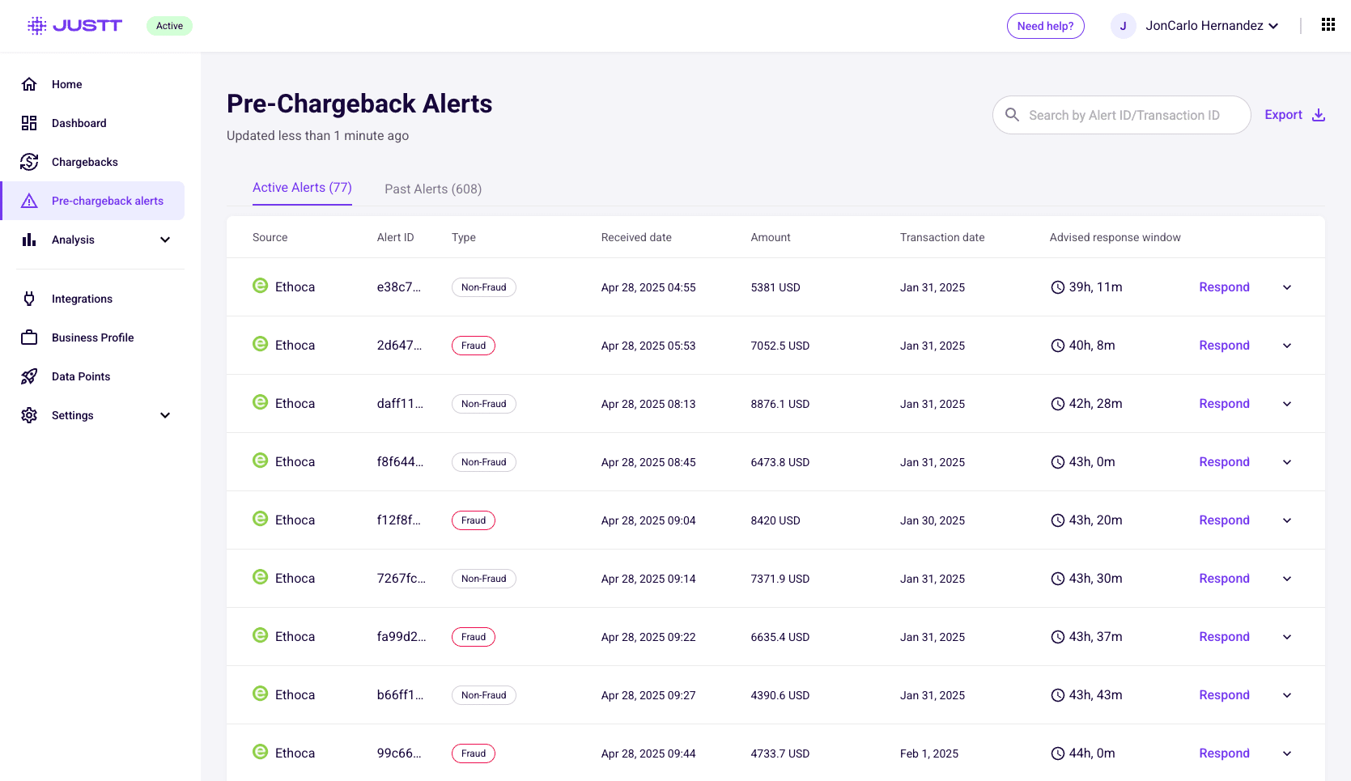The width and height of the screenshot is (1351, 781).
Task: Open JonCarlo Hernandez account dropdown
Action: tap(1212, 26)
